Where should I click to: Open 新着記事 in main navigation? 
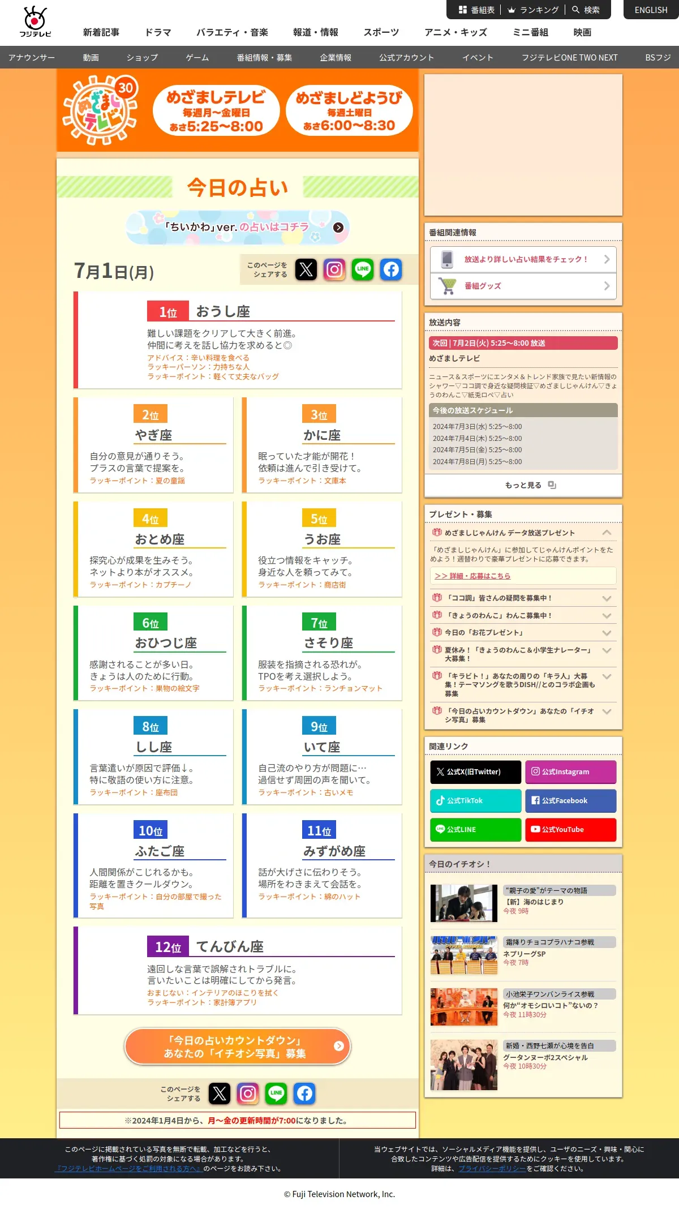[101, 32]
